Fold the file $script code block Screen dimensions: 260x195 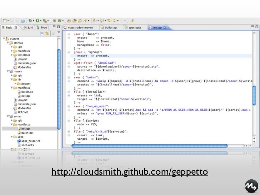coord(69,121)
